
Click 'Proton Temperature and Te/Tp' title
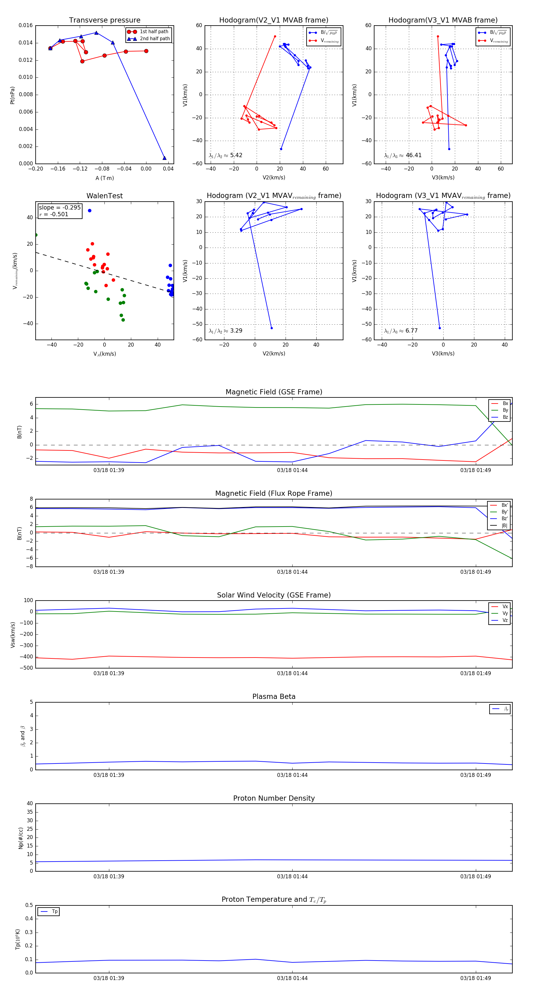coord(274,900)
